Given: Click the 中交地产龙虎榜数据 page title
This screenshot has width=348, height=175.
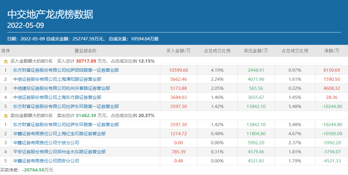Looking at the screenshot, I should 50,14.
